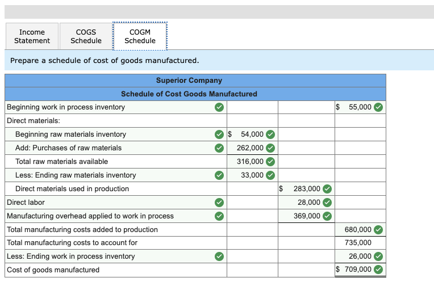Click the Direct materials used in production label
The height and width of the screenshot is (282, 434).
72,189
